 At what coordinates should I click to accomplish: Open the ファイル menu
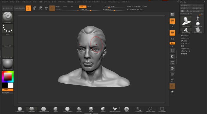coord(47,2)
